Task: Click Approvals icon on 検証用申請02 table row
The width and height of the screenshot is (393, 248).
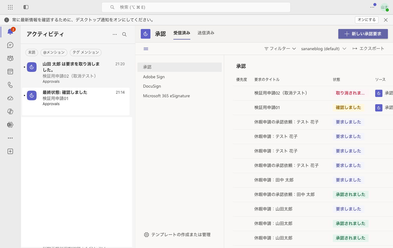Action: (379, 93)
